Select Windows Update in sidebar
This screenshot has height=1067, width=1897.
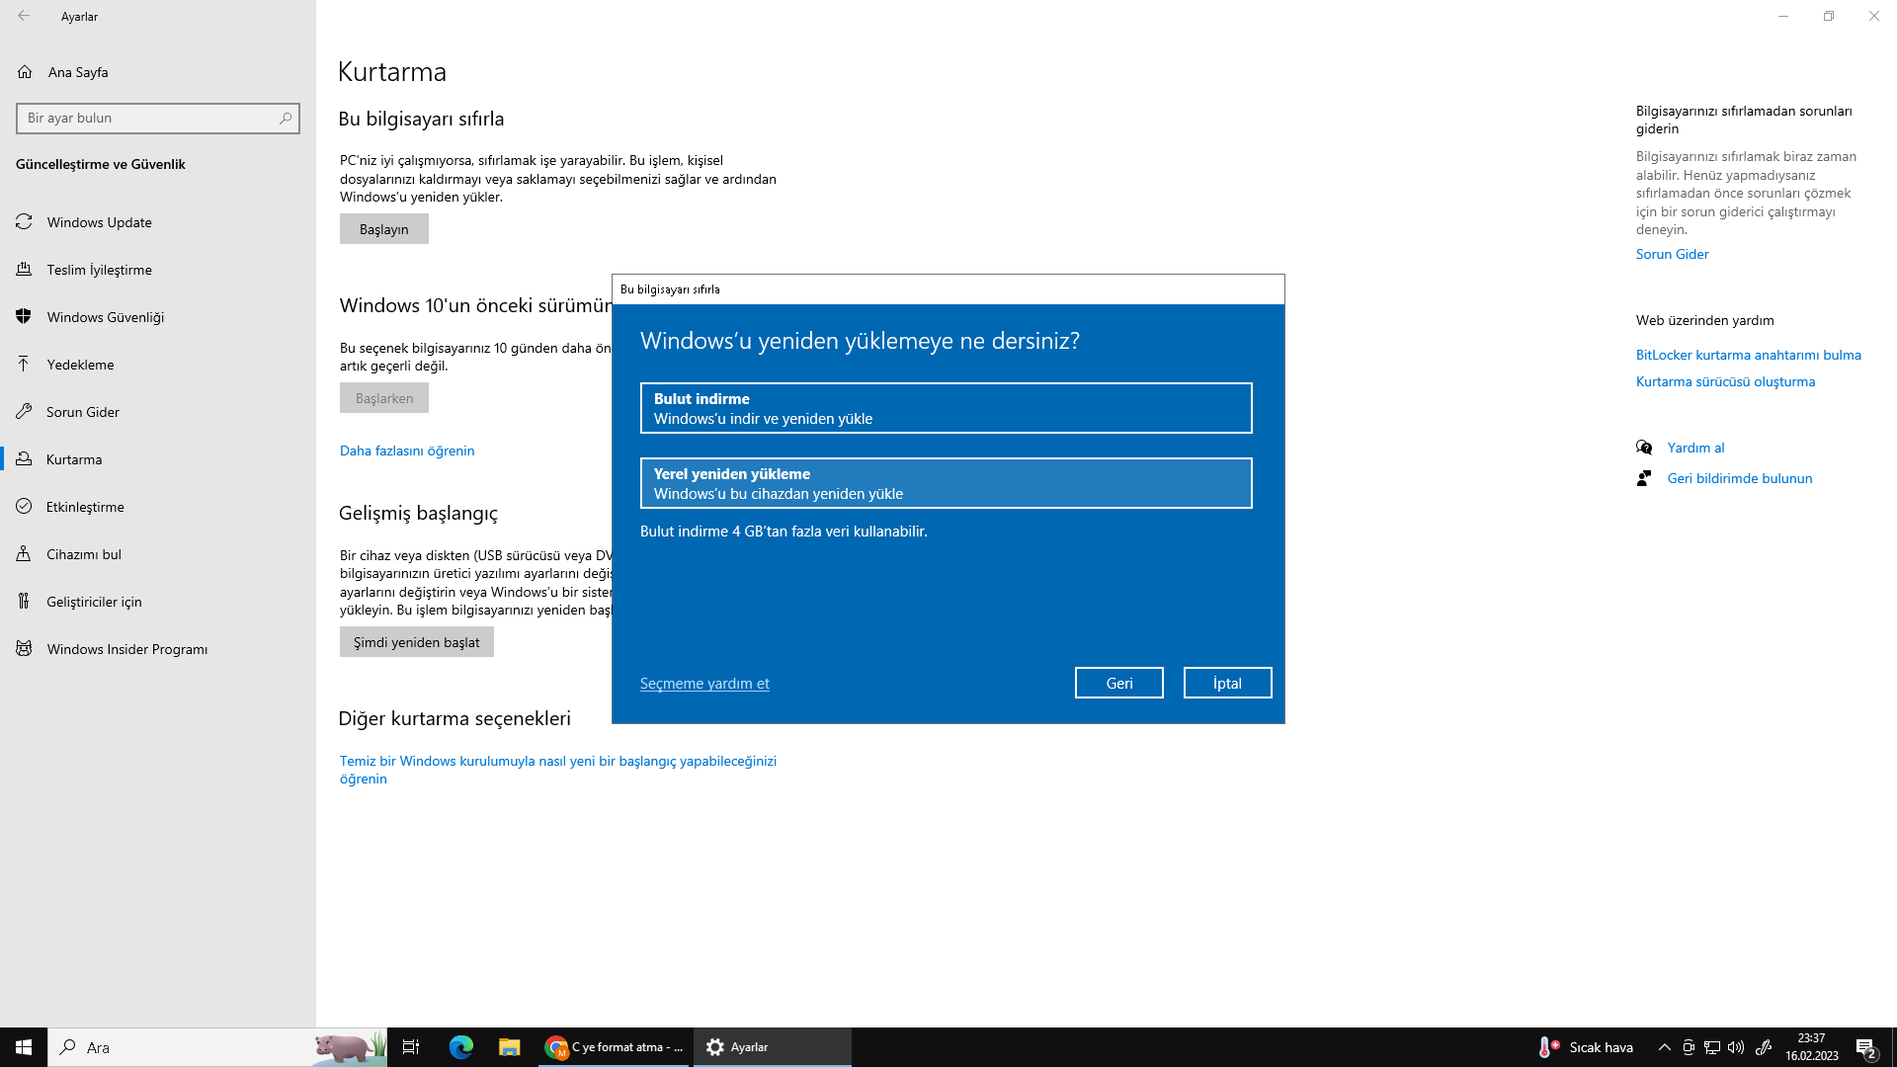pos(158,222)
